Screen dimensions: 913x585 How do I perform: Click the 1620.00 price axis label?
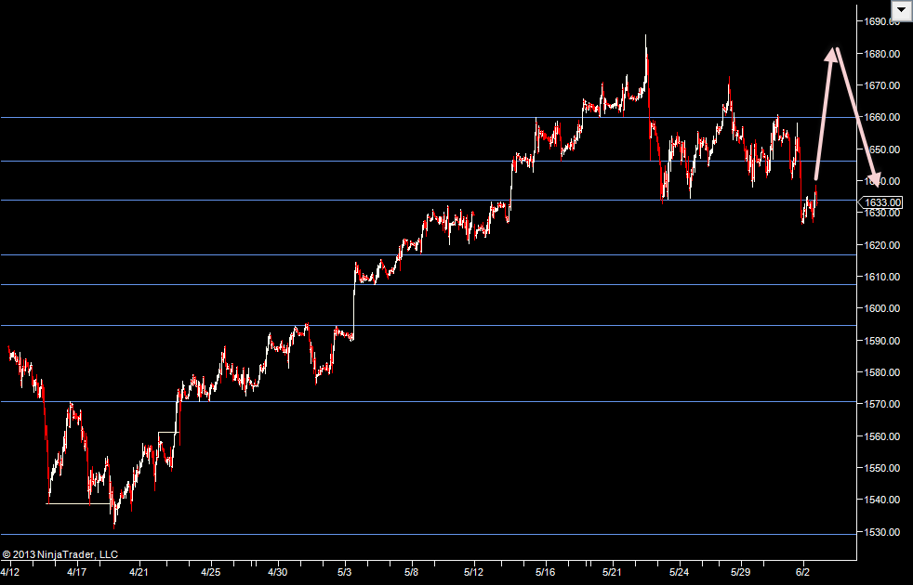click(x=881, y=245)
